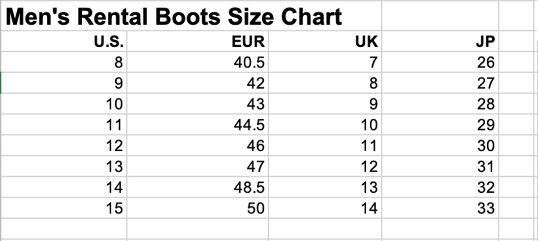Screen dimensions: 538x241
Task: Select the UK header cell
Action: click(x=325, y=41)
